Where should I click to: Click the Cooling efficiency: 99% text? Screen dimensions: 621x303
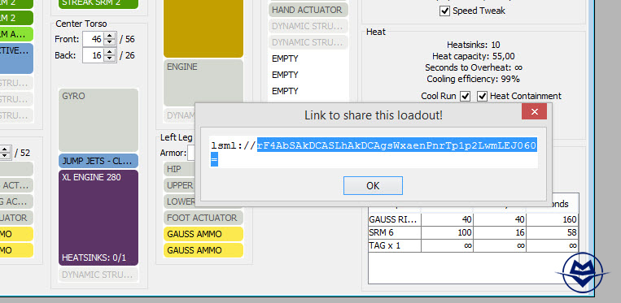coord(473,79)
